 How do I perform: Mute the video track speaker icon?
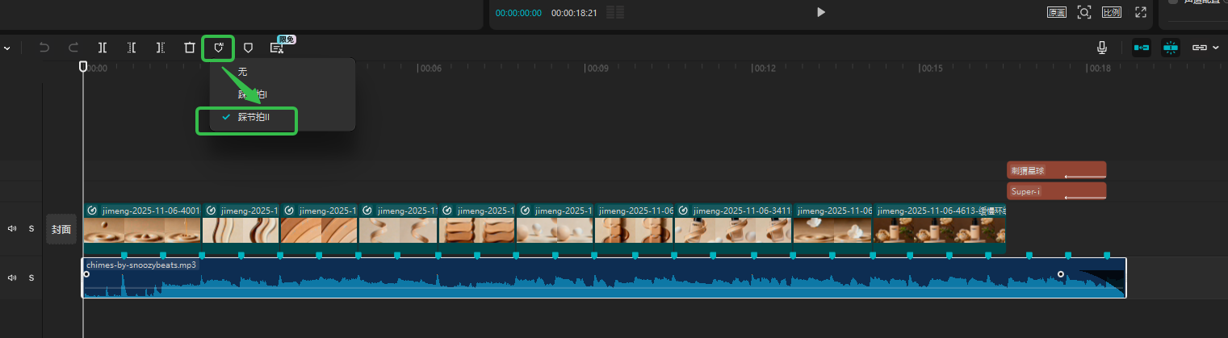pos(12,229)
